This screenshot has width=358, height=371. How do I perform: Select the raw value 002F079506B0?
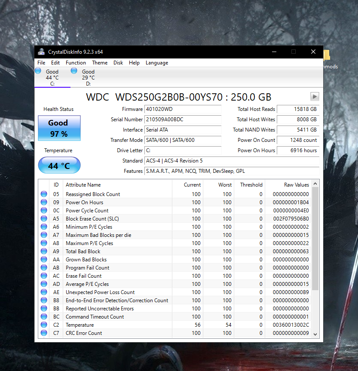pos(291,219)
